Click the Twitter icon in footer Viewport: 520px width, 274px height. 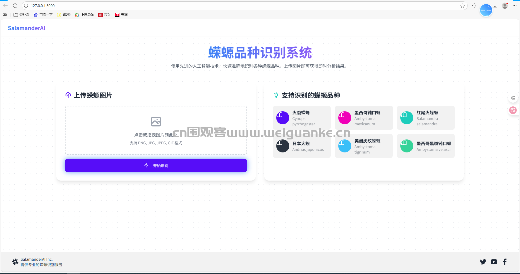(x=483, y=262)
